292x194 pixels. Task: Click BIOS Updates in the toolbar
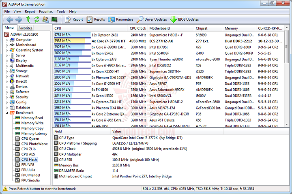pyautogui.click(x=185, y=19)
